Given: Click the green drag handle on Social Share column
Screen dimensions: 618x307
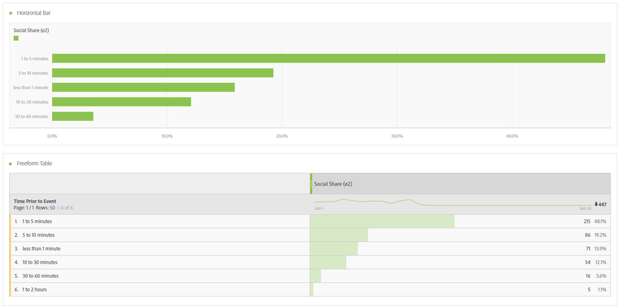Looking at the screenshot, I should pyautogui.click(x=311, y=183).
